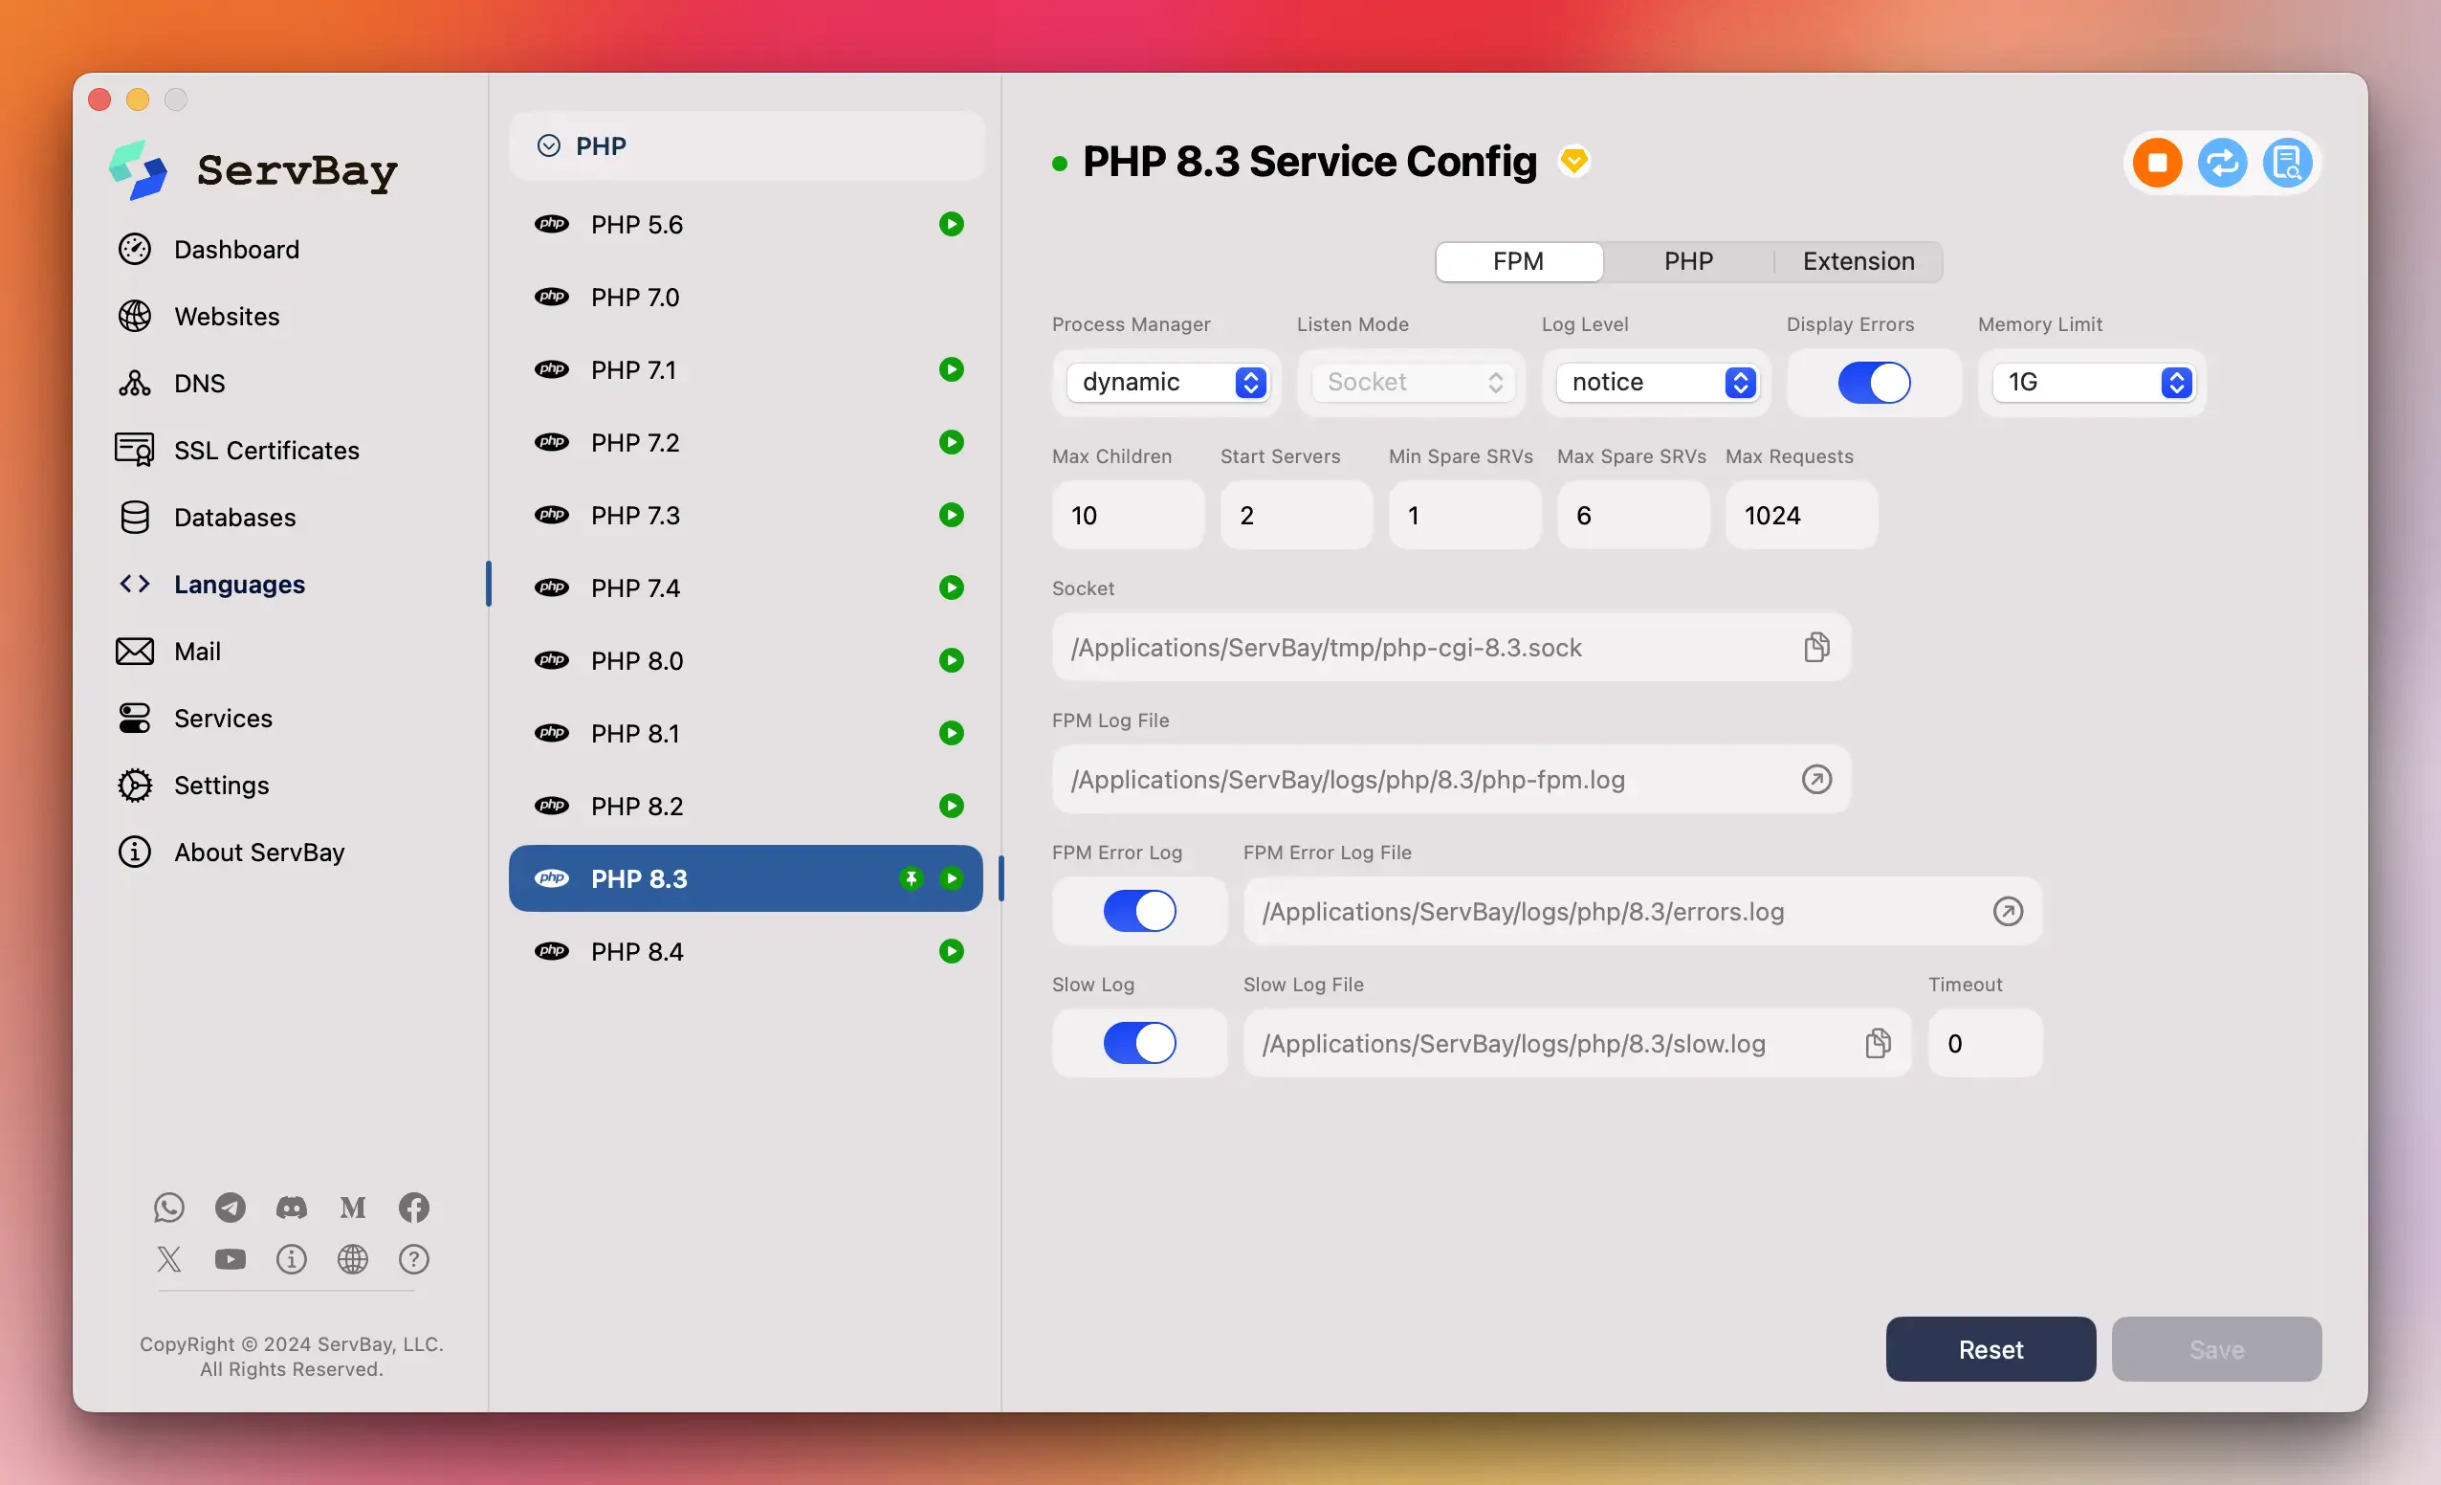The image size is (2441, 1485).
Task: Switch to the Extension tab
Action: (1858, 262)
